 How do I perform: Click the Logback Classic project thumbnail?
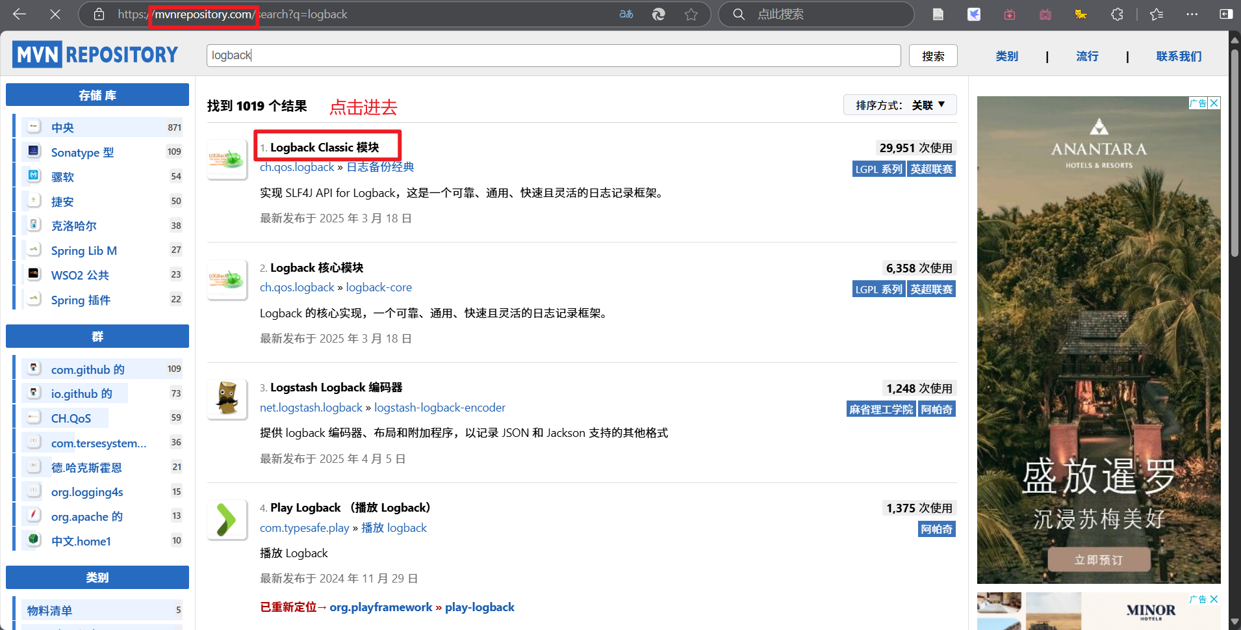click(227, 159)
